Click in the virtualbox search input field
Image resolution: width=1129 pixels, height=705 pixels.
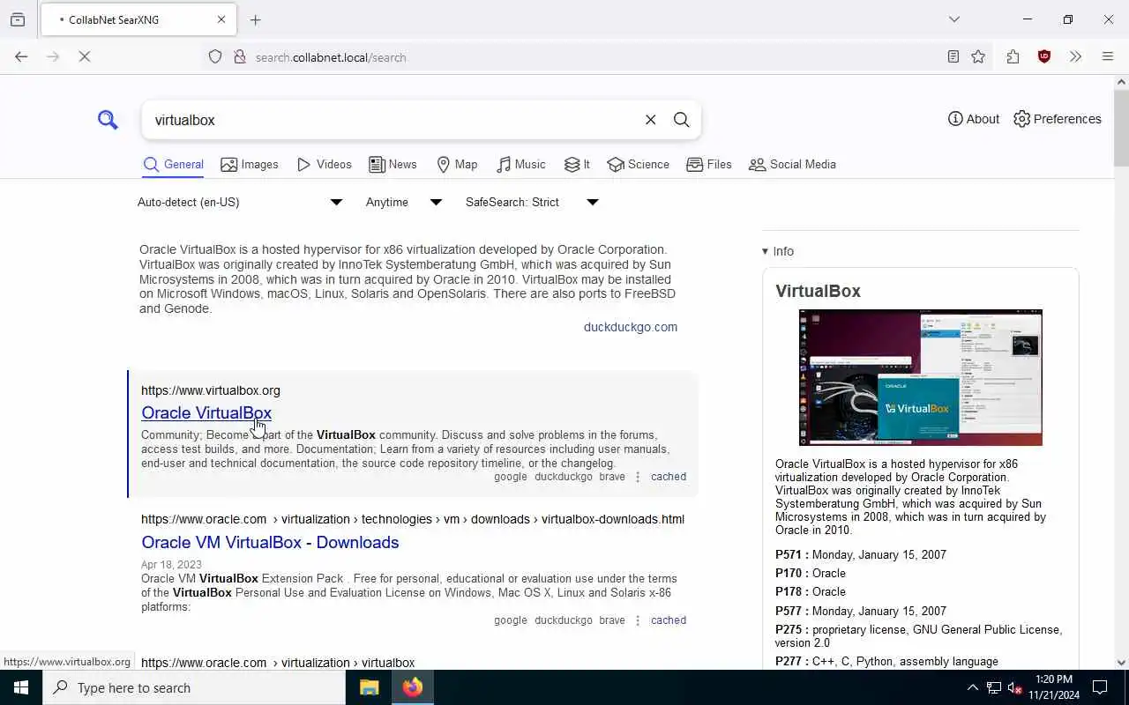393,120
